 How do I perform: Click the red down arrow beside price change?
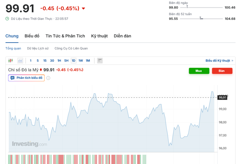(83, 8)
